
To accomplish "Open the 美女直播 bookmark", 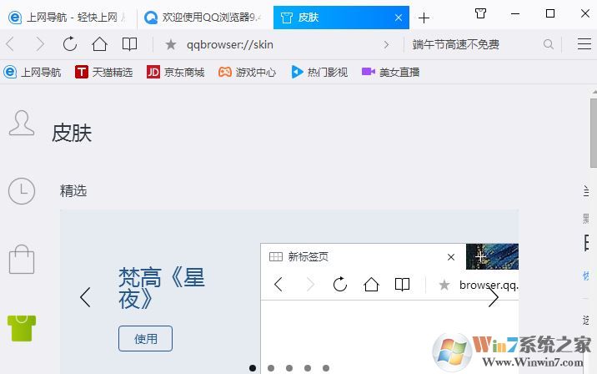I will click(390, 72).
